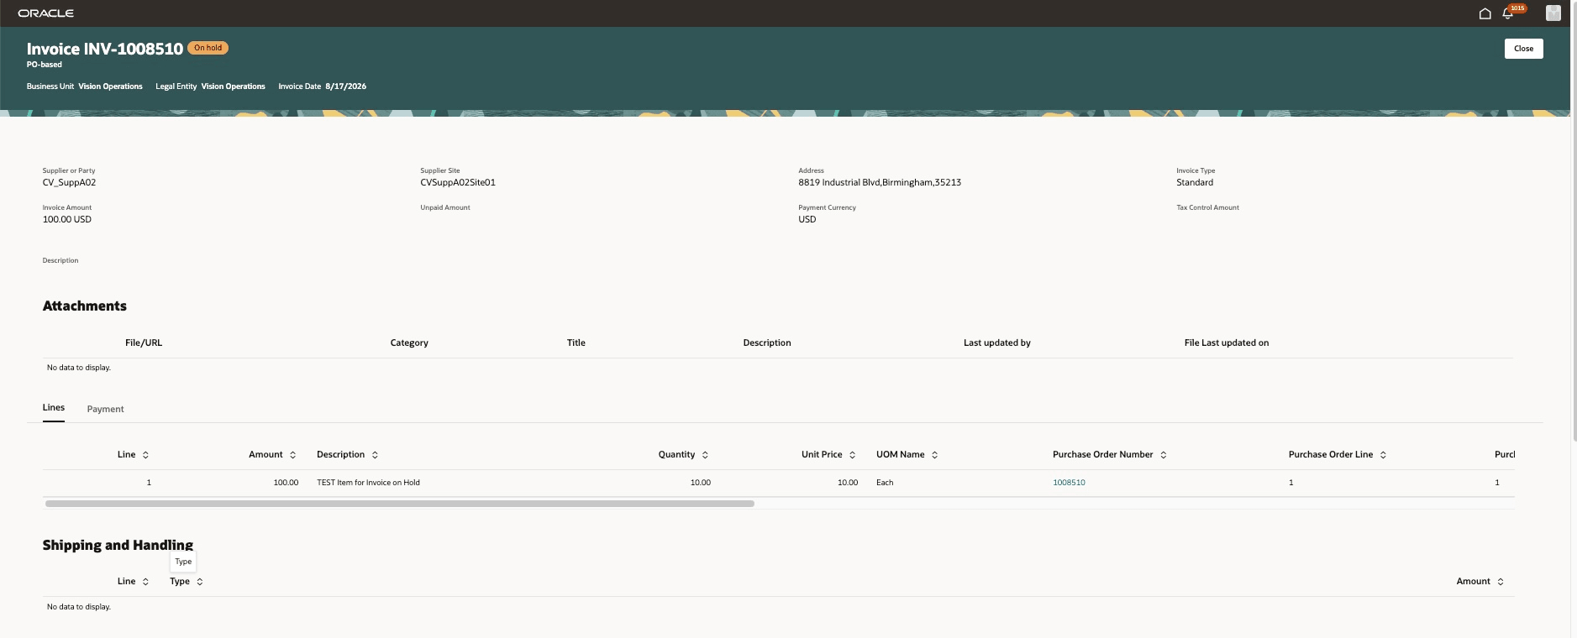Open the Home icon in top bar

point(1485,13)
